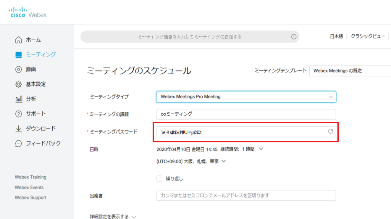
Task: Click the download arrow icon in sidebar
Action: [18, 129]
